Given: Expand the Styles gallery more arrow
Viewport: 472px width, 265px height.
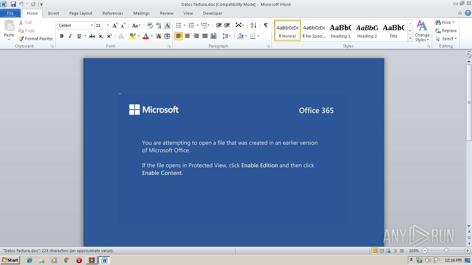Looking at the screenshot, I should (x=410, y=38).
